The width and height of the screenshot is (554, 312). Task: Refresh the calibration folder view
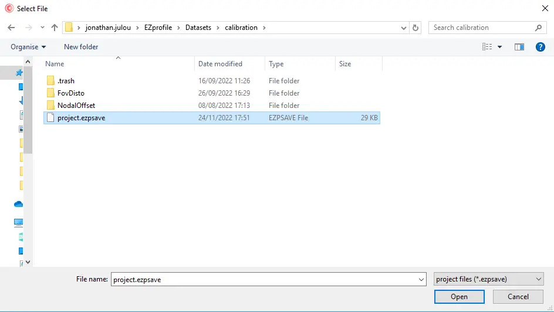pos(415,28)
